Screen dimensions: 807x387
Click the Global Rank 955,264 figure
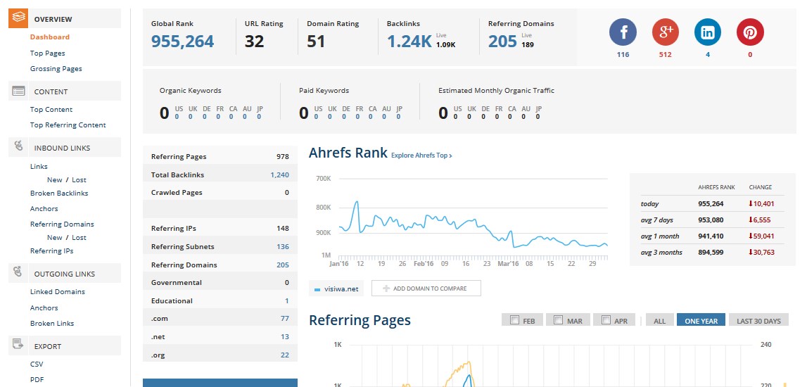pyautogui.click(x=183, y=42)
